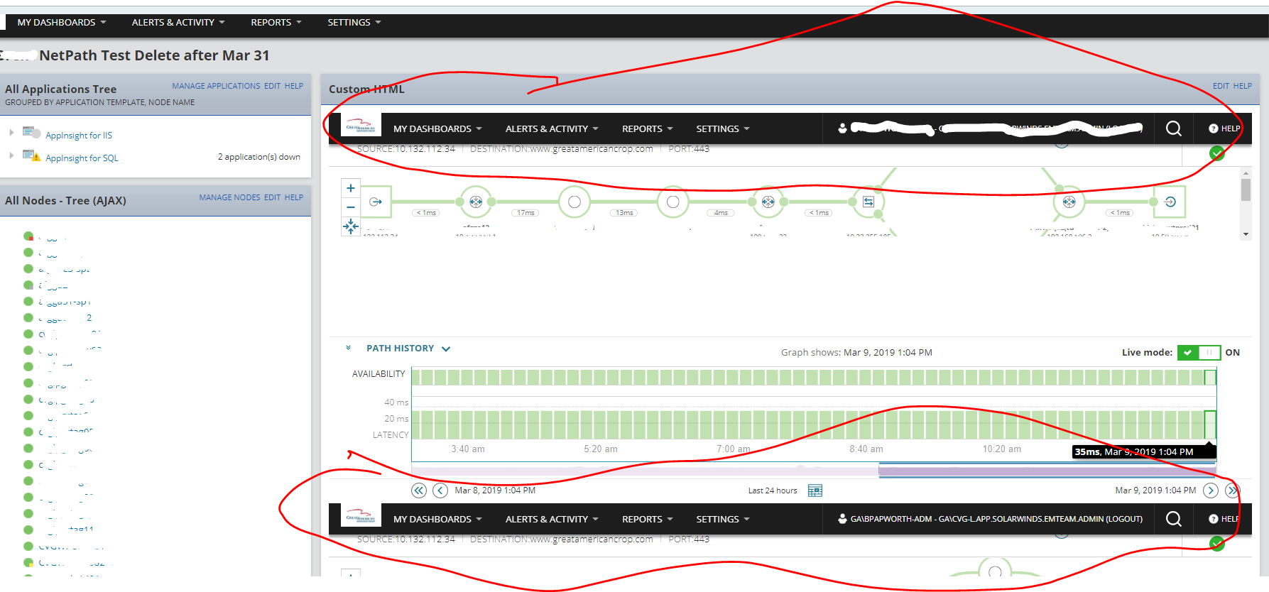The width and height of the screenshot is (1269, 592).
Task: Select the NetPath source probe node
Action: (376, 202)
